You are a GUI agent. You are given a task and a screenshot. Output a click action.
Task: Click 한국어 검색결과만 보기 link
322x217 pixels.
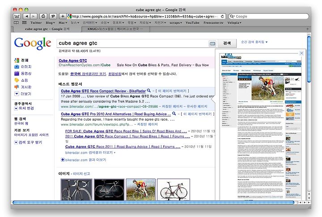click(88, 74)
